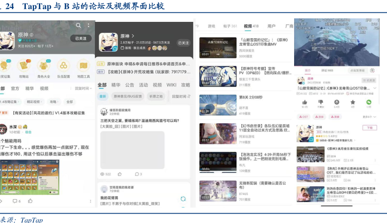Toggle 已关注 on the dark 原神 forum header
The image size is (387, 223).
183,43
